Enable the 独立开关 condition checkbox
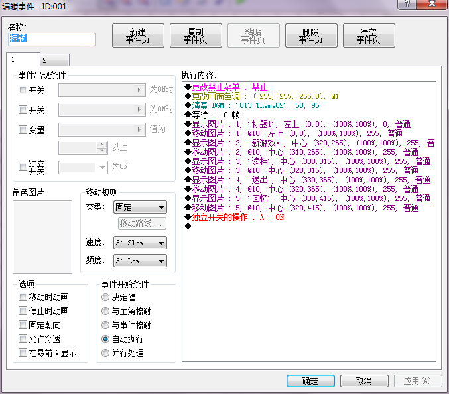449x394 pixels. [x=23, y=166]
